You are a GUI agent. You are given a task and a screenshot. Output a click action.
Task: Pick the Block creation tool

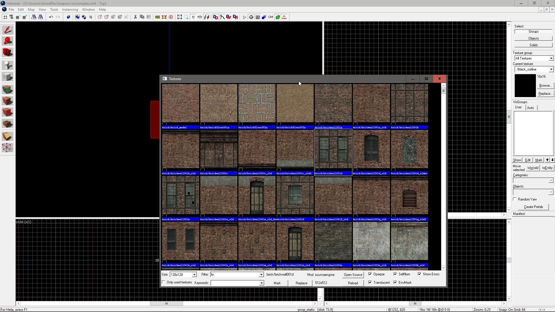coord(8,77)
